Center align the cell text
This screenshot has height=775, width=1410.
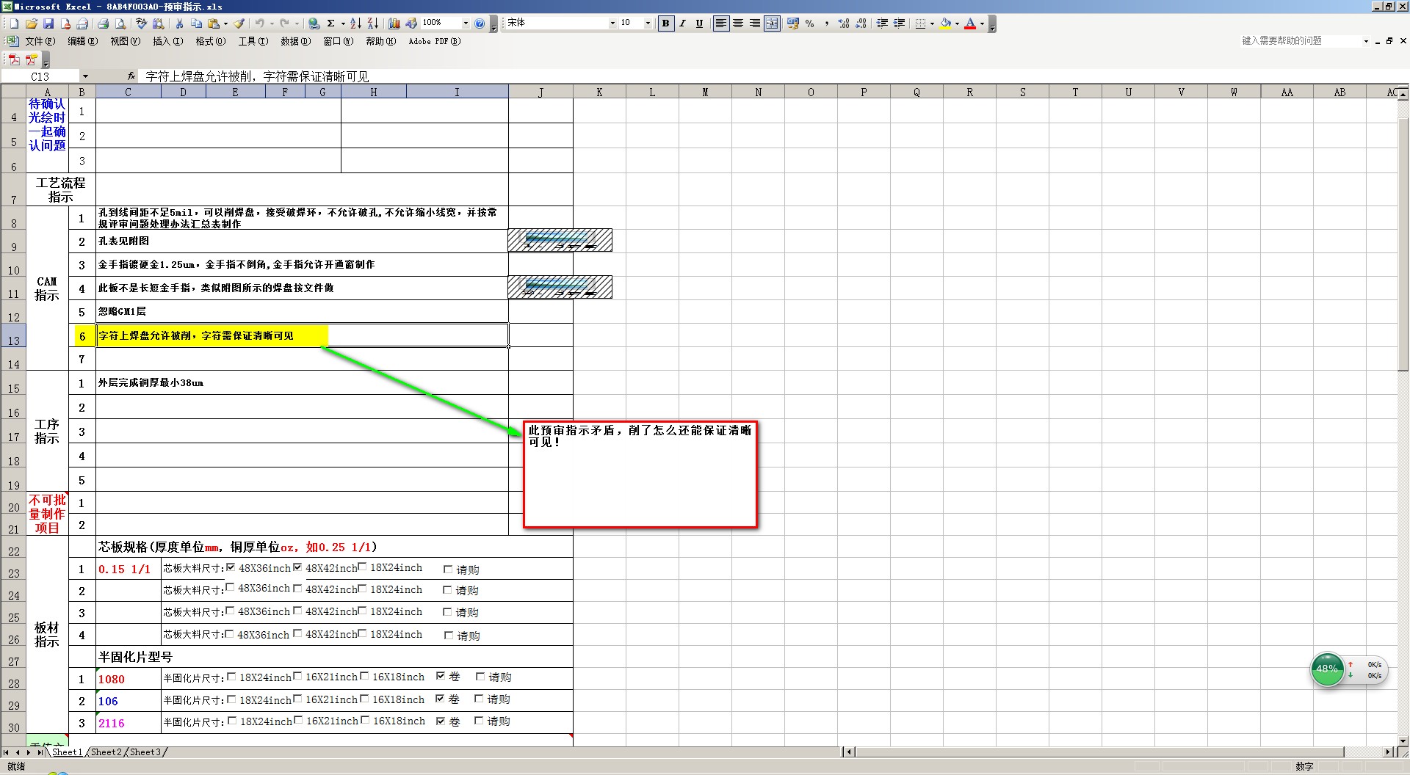[x=738, y=23]
